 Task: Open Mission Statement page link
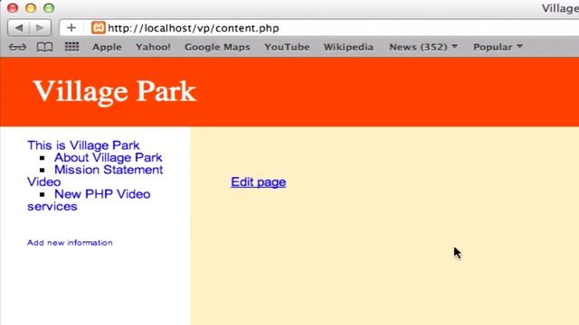(x=109, y=170)
